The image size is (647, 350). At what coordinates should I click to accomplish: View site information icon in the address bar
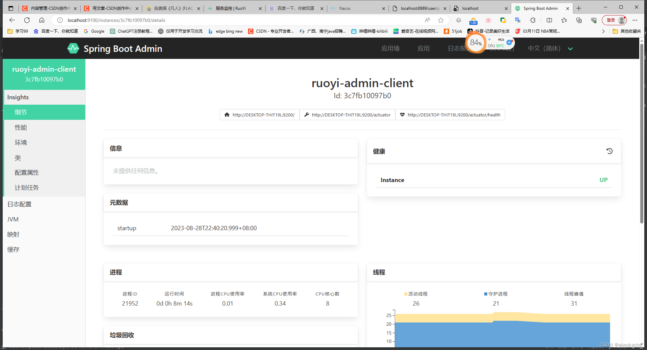[60, 20]
